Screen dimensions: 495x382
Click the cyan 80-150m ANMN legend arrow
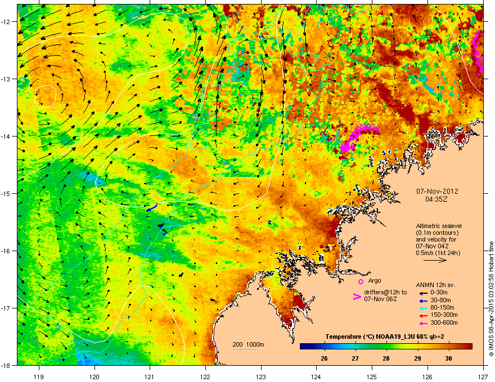pos(423,308)
